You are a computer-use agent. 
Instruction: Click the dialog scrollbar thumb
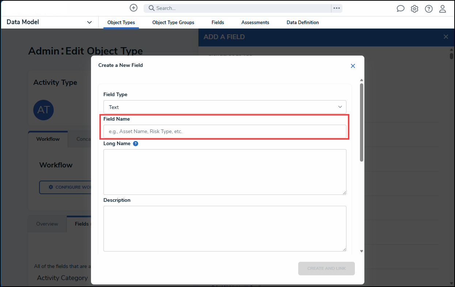click(x=361, y=122)
